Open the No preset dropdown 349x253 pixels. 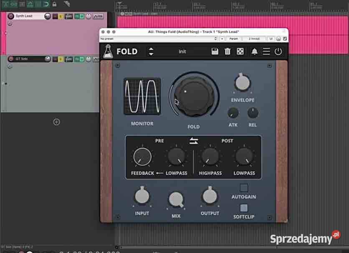point(159,38)
